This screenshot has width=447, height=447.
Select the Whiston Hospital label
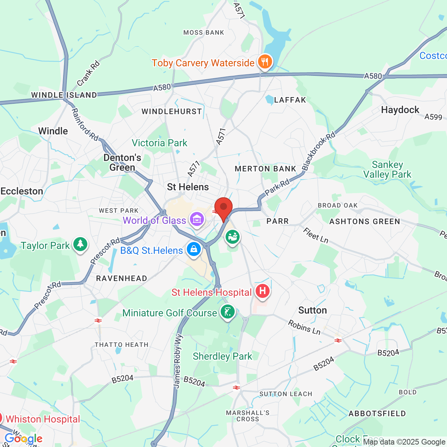[x=43, y=419]
